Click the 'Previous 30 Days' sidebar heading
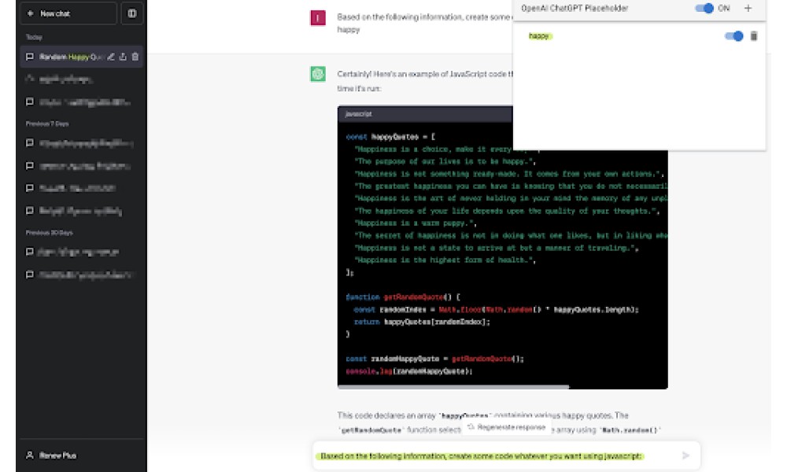Viewport: 787px width, 472px height. pos(49,233)
